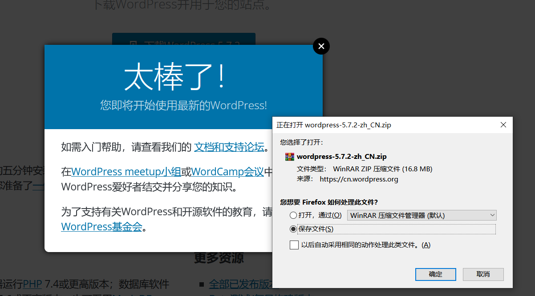
Task: Click the 取消 button
Action: [x=483, y=274]
